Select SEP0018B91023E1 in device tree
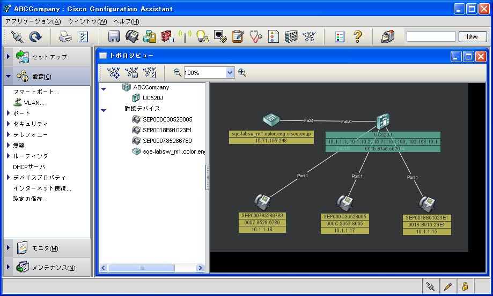The image size is (493, 296). (x=167, y=130)
